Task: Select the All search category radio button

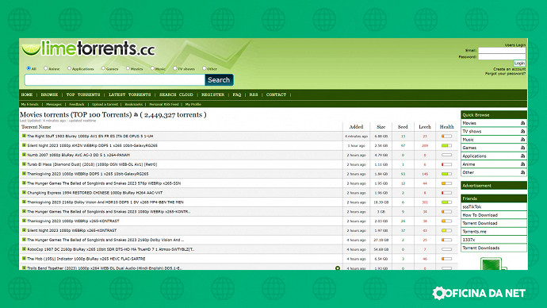Action: (x=29, y=68)
